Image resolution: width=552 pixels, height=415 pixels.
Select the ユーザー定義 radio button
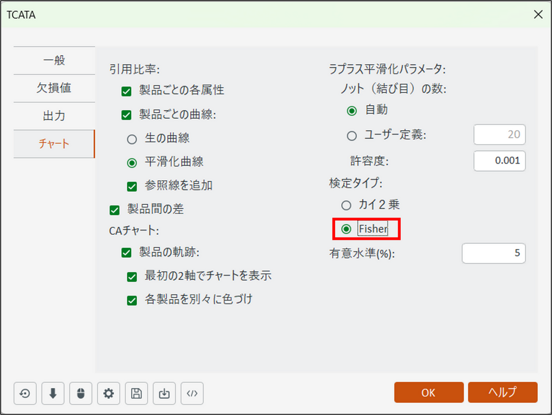pos(351,135)
